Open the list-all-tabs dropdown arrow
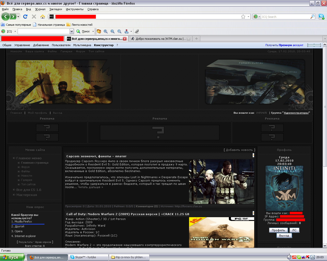Viewport: 327px width, 261px height. 325,39
